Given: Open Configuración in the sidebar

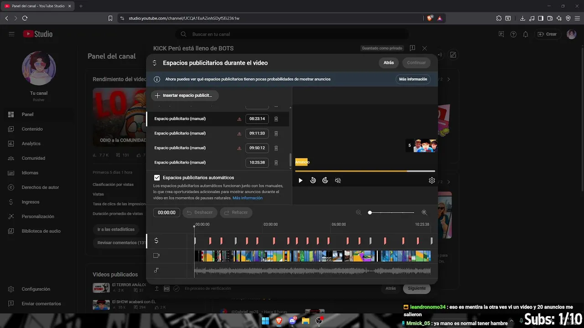Looking at the screenshot, I should pyautogui.click(x=36, y=289).
